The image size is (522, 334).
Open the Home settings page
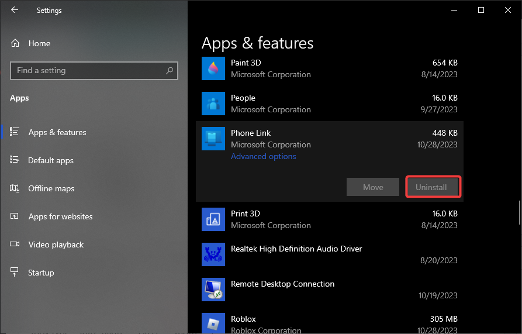point(39,43)
